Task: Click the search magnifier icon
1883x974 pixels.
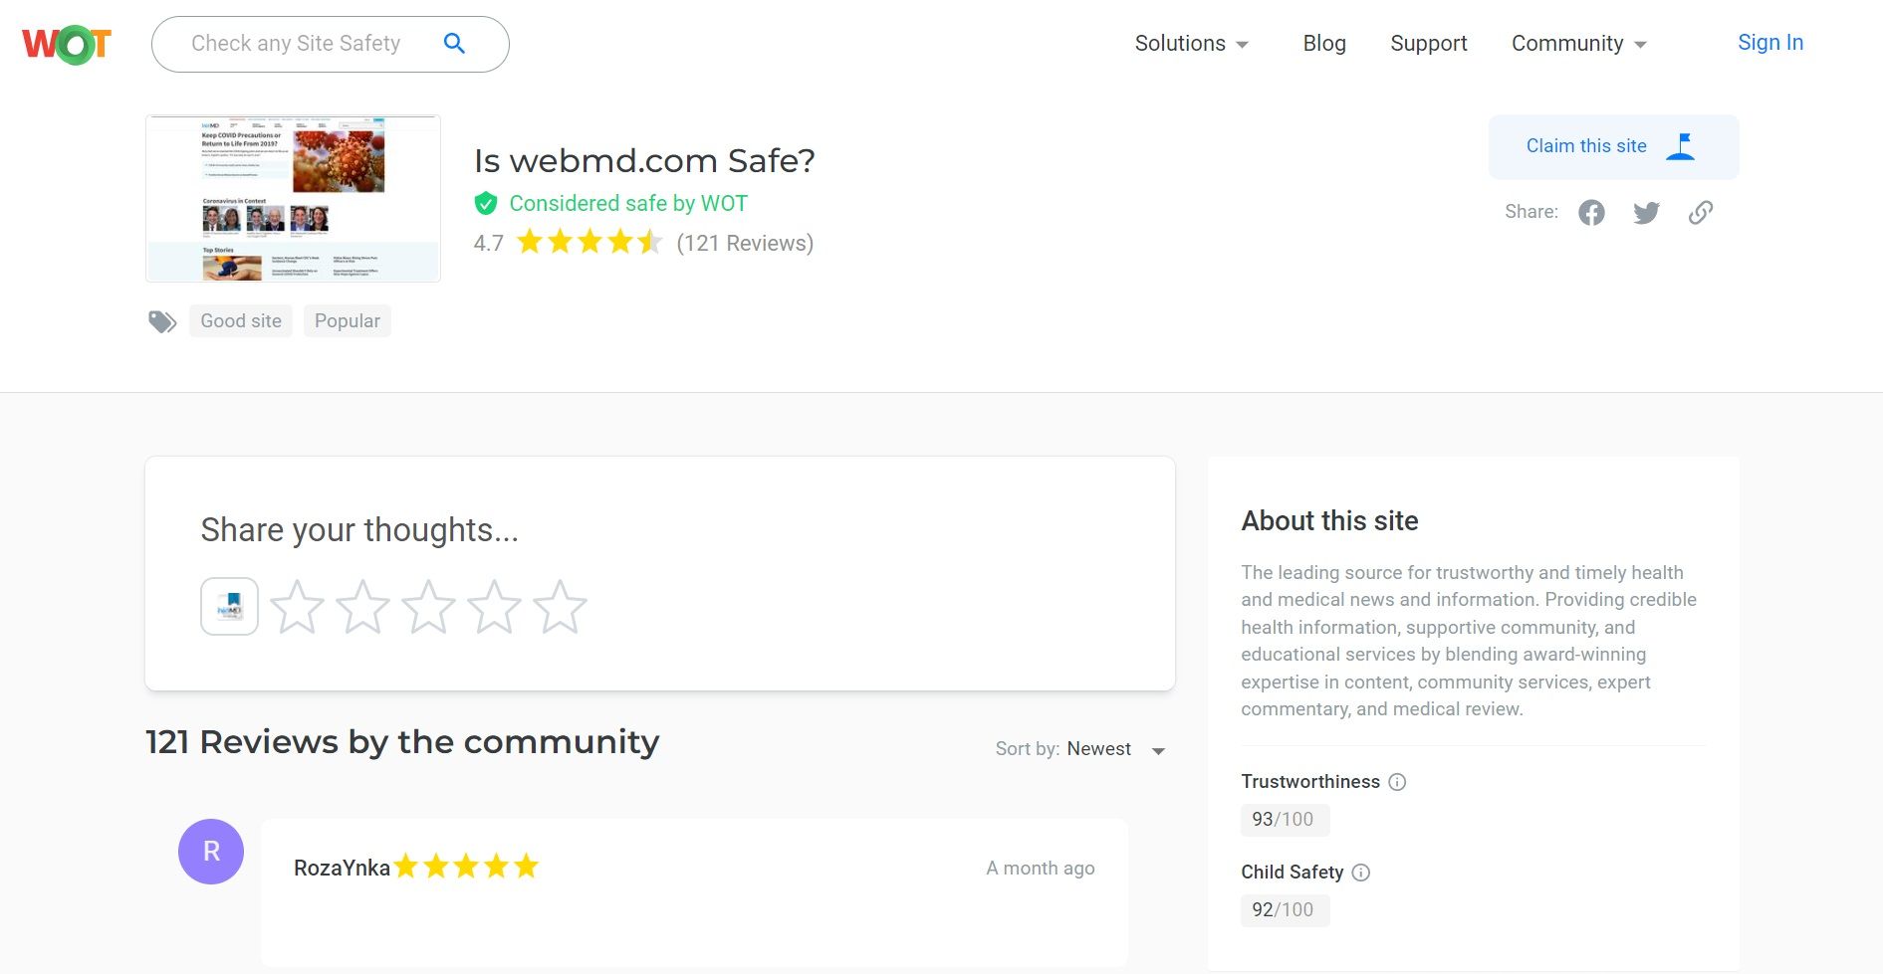Action: pos(454,44)
